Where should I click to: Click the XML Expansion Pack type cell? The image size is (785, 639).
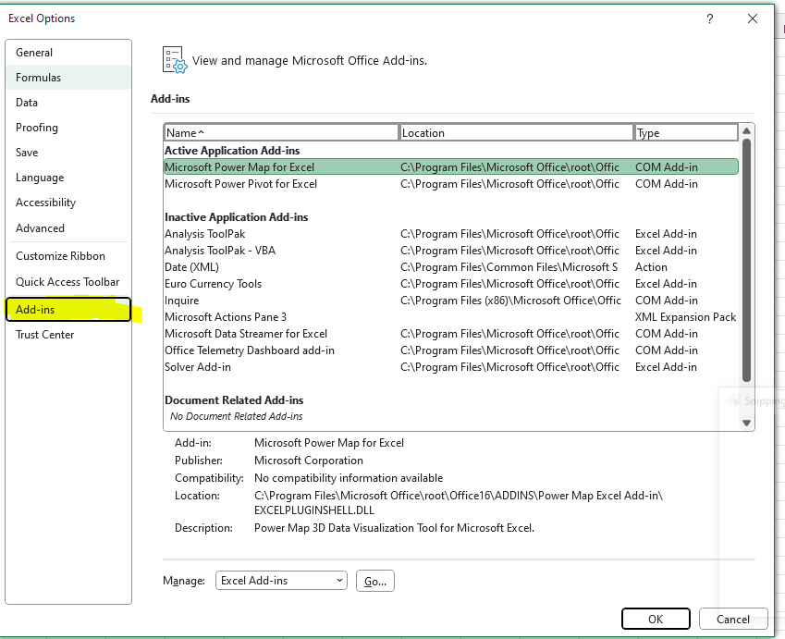pyautogui.click(x=685, y=317)
